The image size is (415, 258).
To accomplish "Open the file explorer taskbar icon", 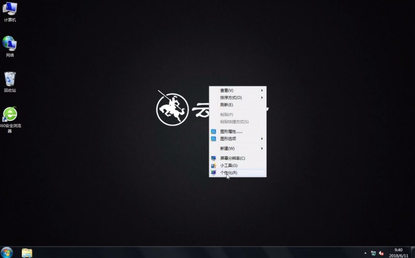I will pyautogui.click(x=27, y=253).
